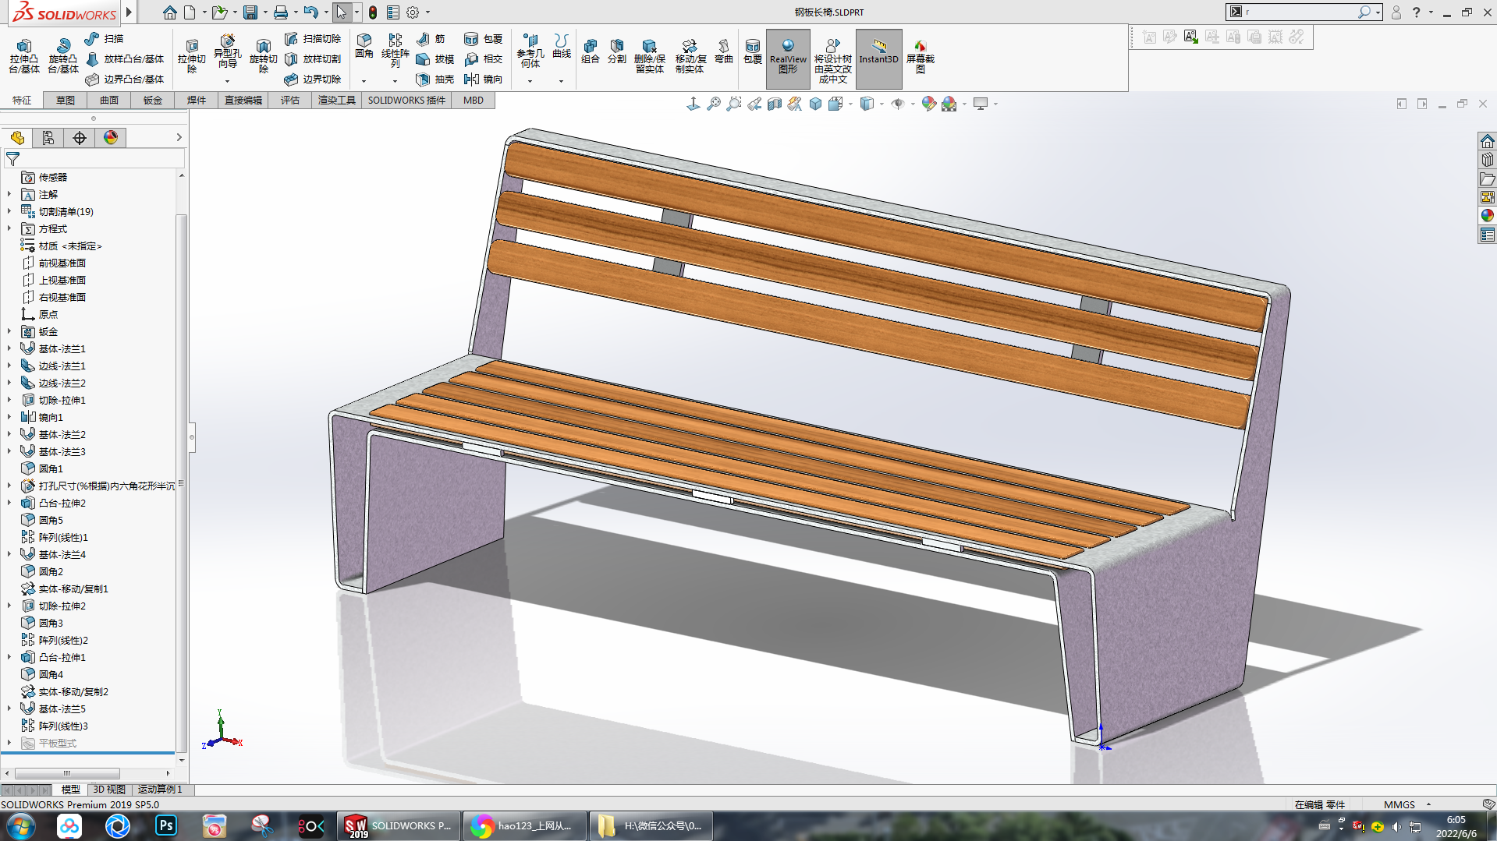Screen dimensions: 1497x841
Task: Select the 边界切除 boundary cut command
Action: (x=312, y=80)
